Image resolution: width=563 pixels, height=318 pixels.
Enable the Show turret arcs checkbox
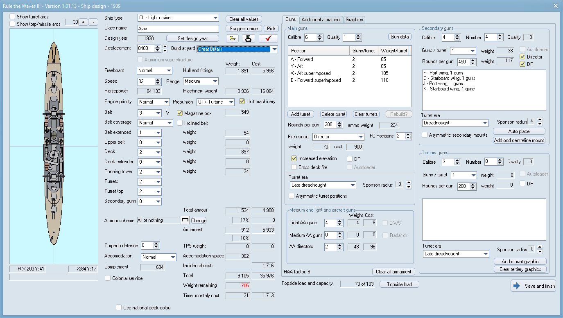coord(12,17)
